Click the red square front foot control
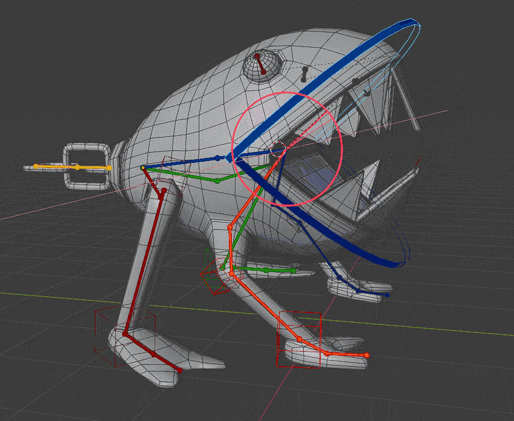 click(x=298, y=340)
